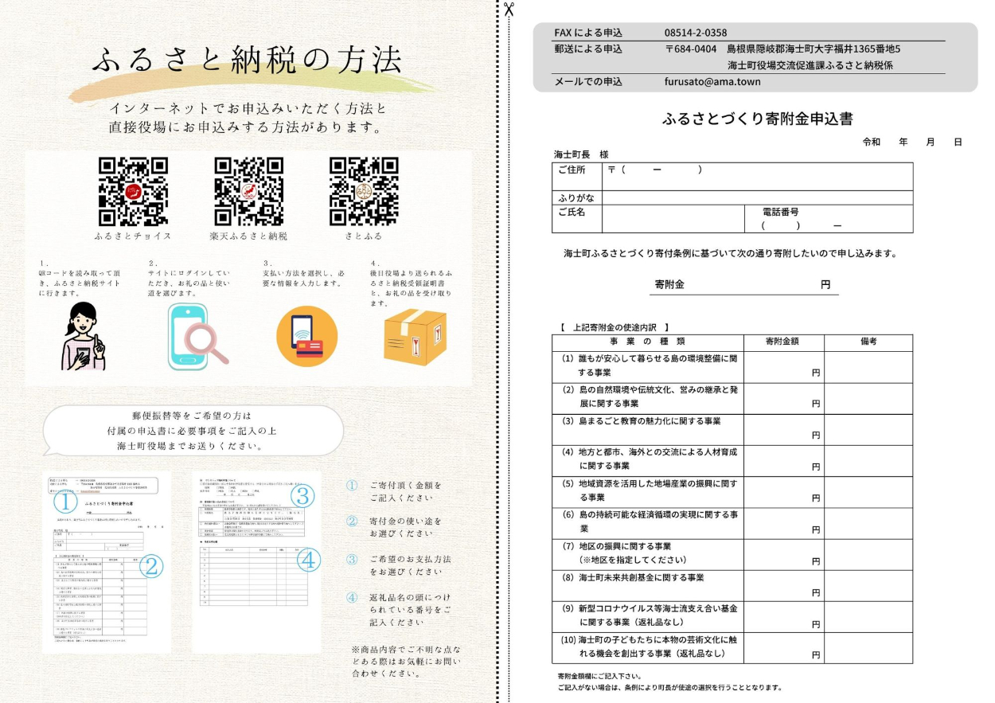Click the FAX number 08514-2-0358

695,33
